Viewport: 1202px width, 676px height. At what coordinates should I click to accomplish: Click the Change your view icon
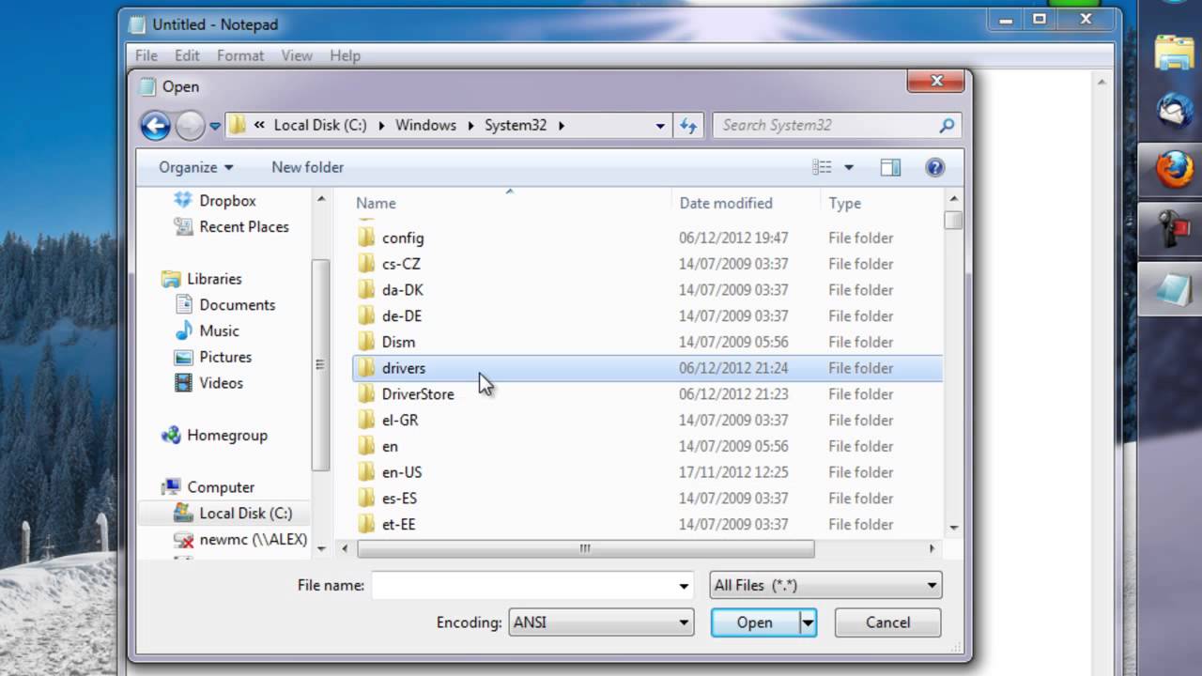(823, 167)
